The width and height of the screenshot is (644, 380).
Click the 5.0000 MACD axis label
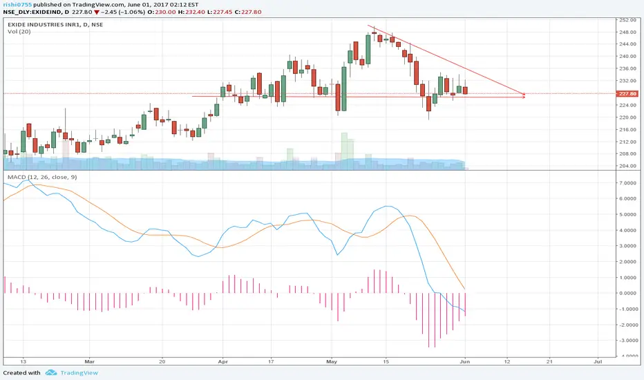pos(628,214)
